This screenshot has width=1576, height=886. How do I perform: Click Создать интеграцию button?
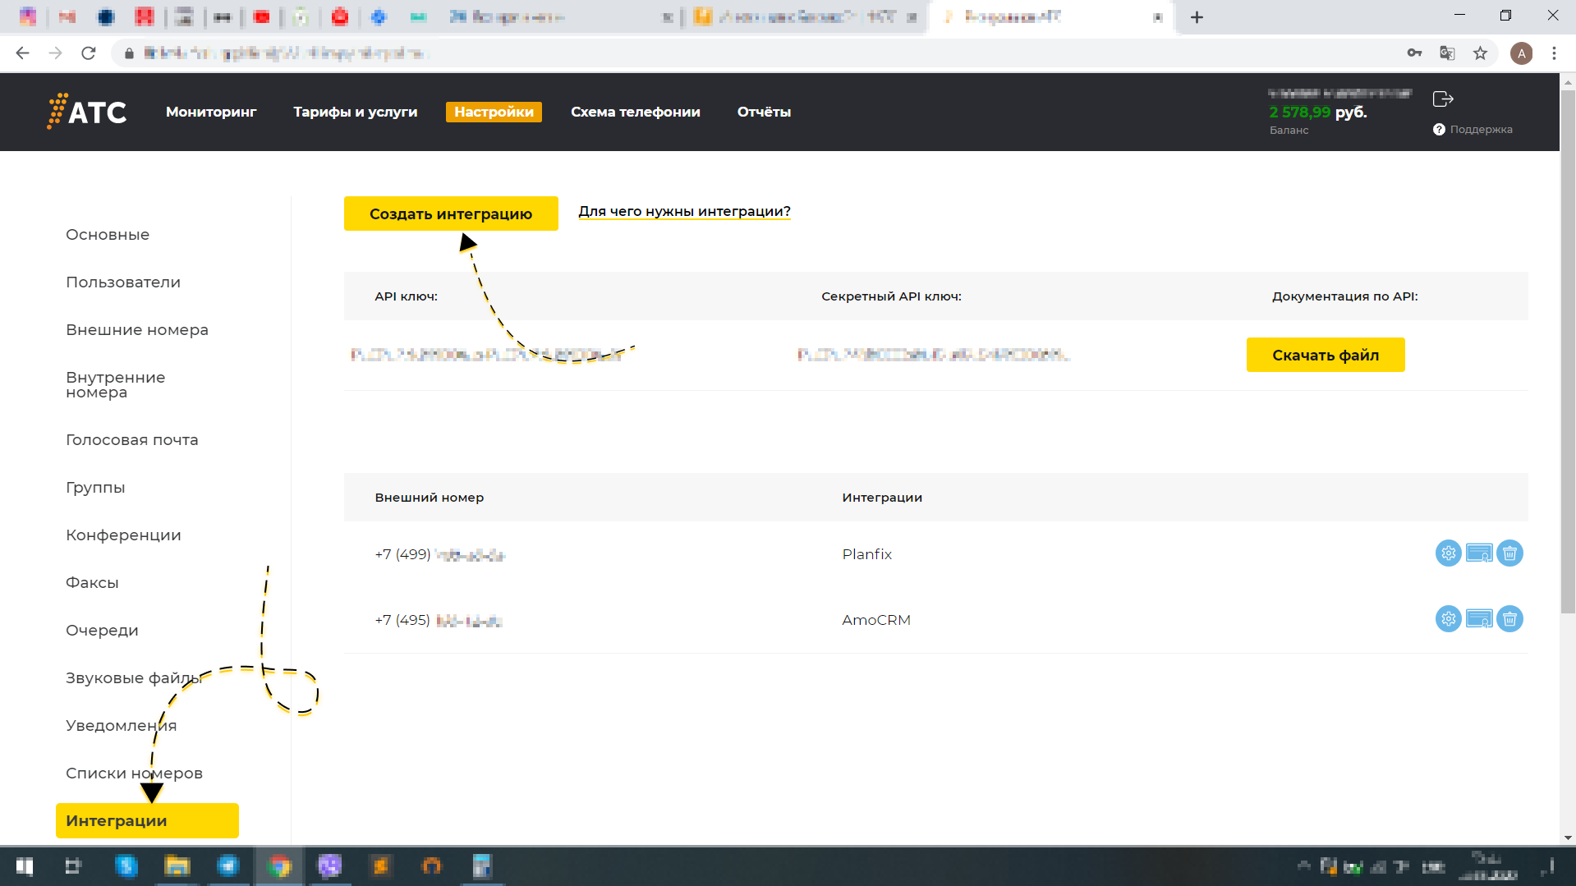point(451,213)
